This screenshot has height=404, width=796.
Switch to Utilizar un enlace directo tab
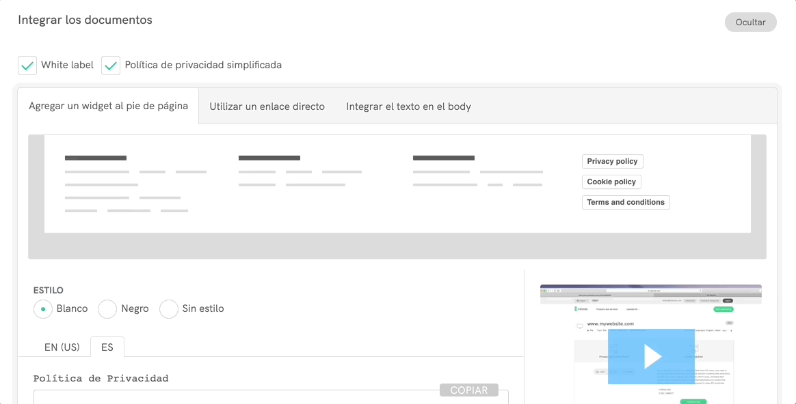point(267,106)
